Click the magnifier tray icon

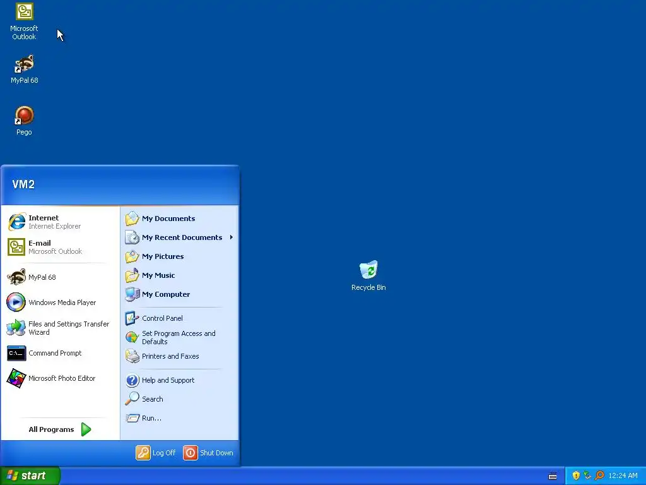tap(599, 476)
